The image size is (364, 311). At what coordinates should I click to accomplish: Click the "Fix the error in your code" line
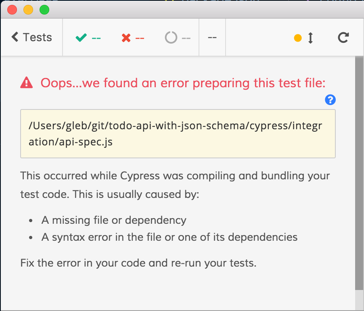[138, 263]
